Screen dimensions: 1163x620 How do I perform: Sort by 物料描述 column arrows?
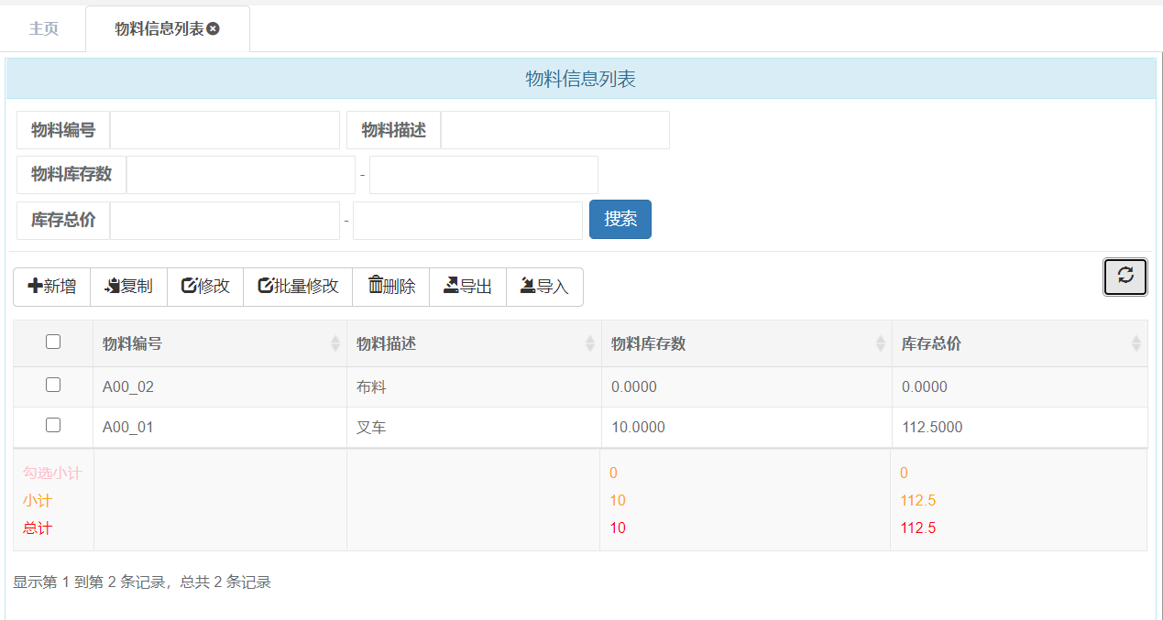pos(590,343)
